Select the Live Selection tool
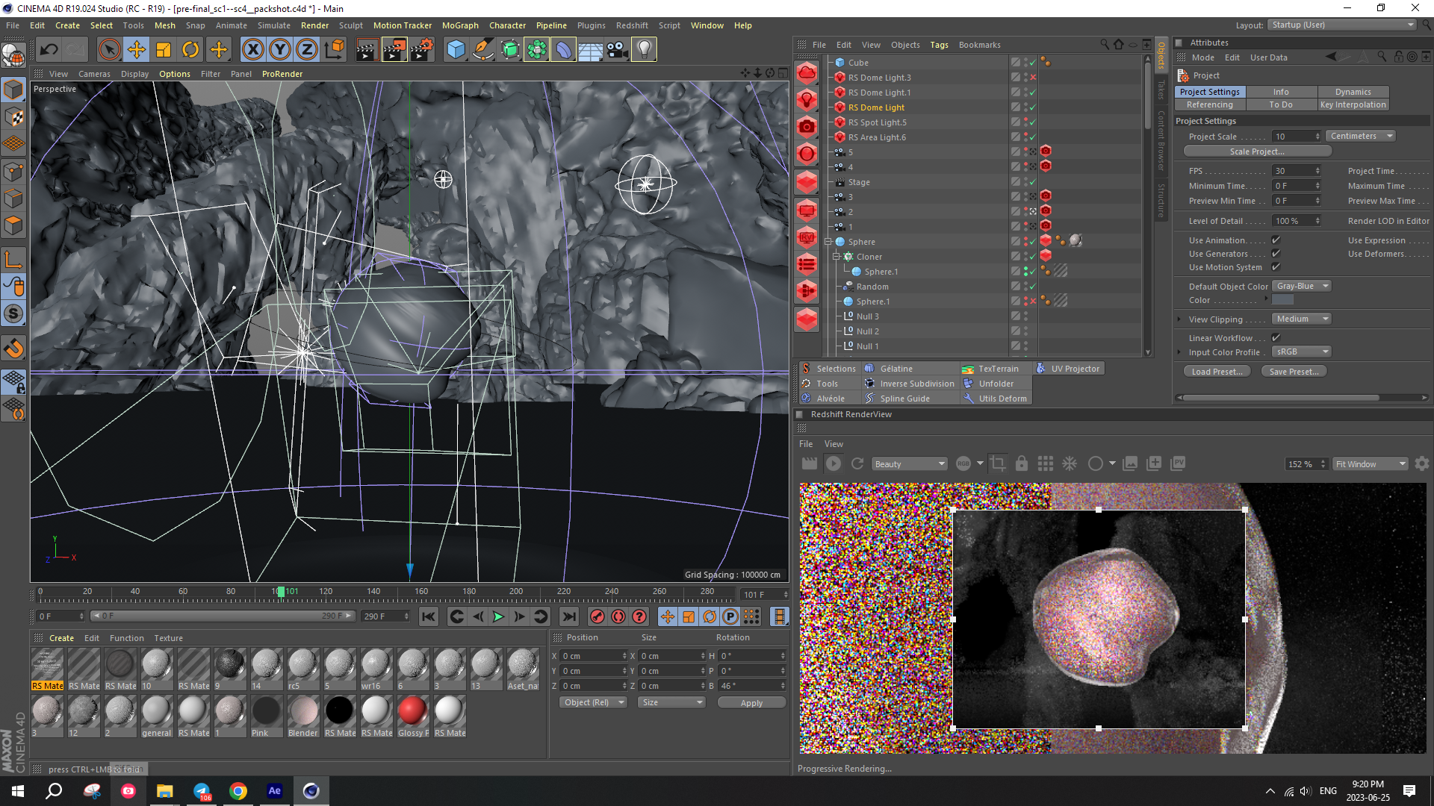1434x806 pixels. 109,50
